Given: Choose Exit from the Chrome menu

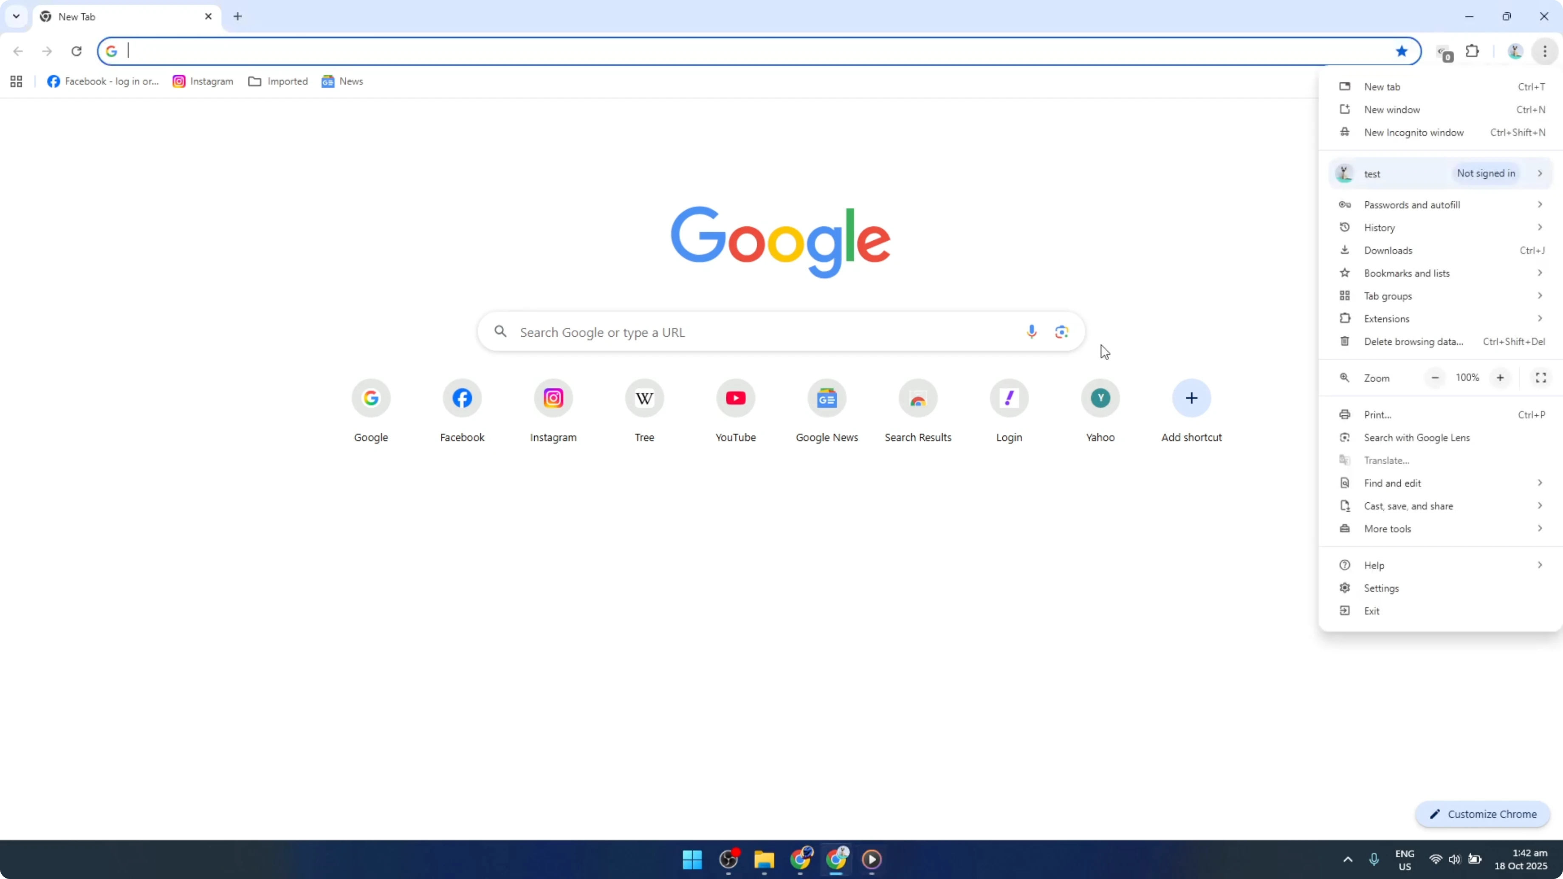Looking at the screenshot, I should 1440,611.
